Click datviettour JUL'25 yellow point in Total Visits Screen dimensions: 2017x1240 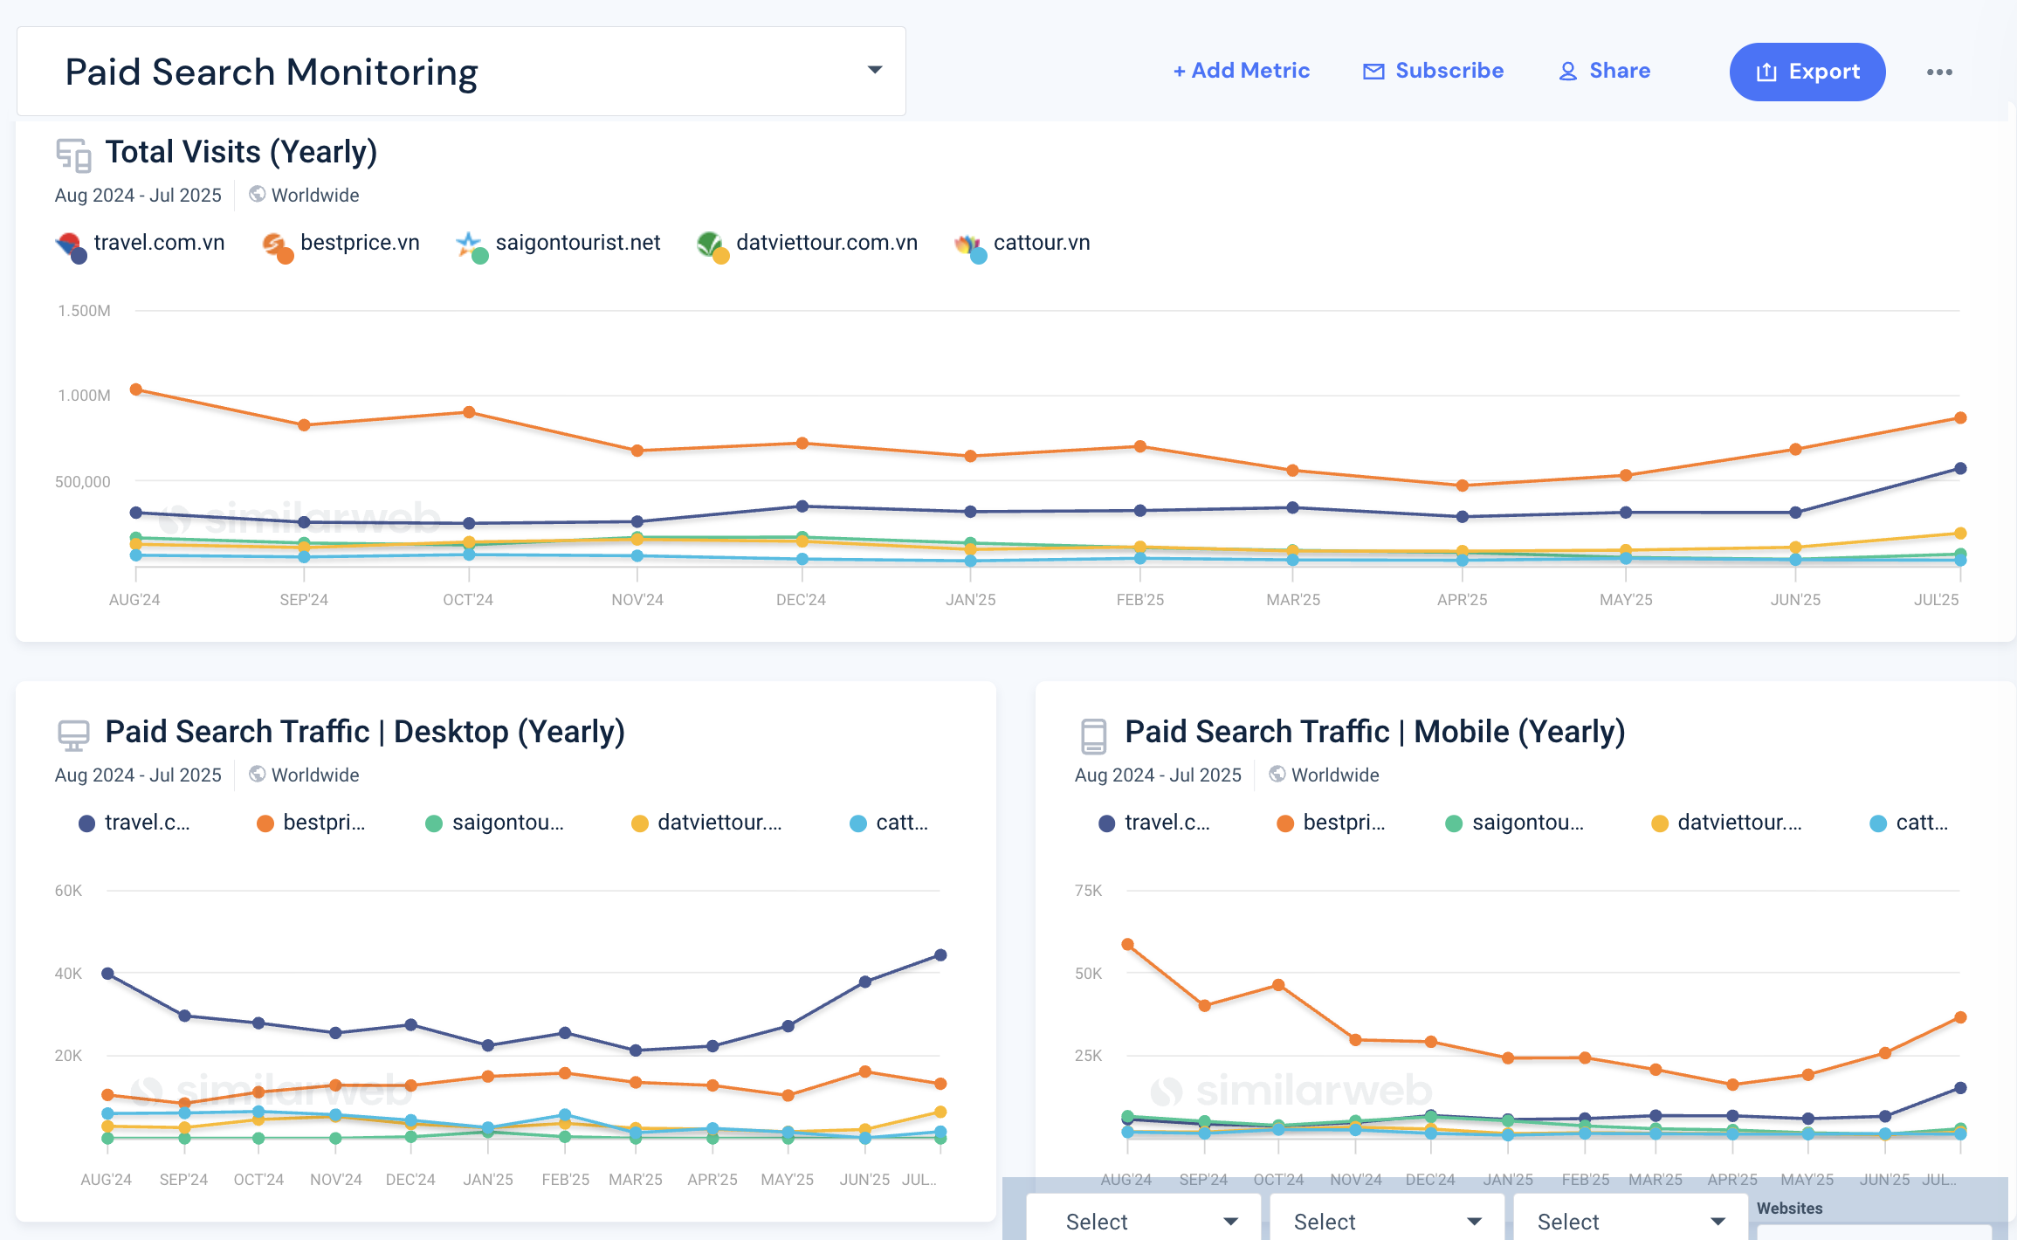1960,534
